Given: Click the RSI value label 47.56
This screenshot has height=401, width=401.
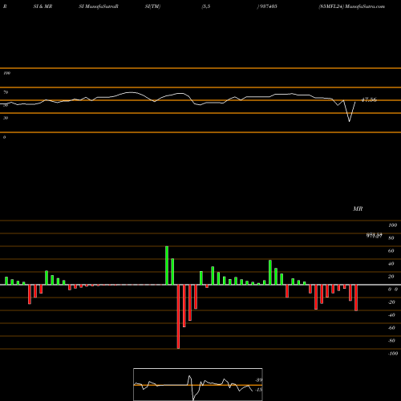Looking at the screenshot, I should point(369,100).
